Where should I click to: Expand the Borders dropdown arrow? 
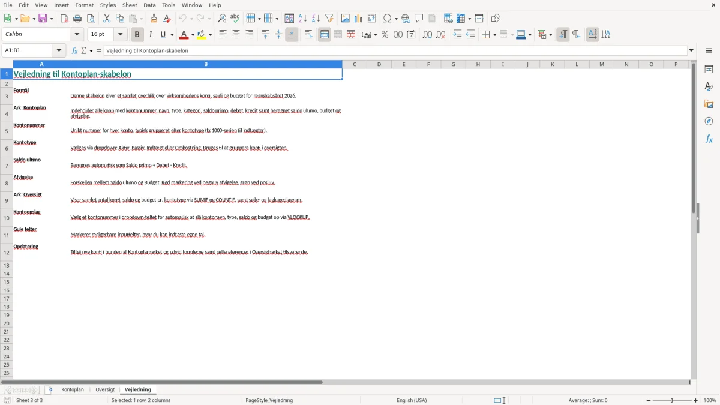point(494,35)
